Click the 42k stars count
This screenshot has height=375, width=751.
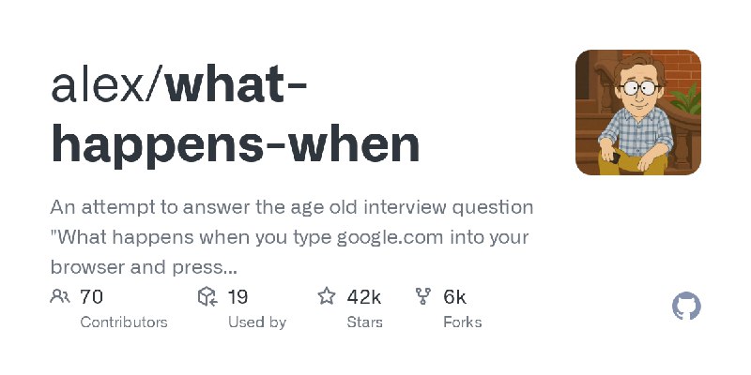click(x=364, y=297)
